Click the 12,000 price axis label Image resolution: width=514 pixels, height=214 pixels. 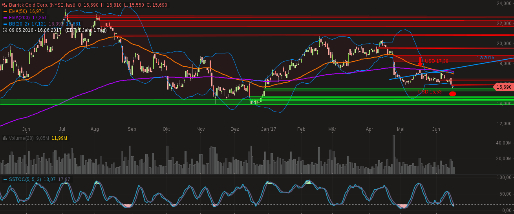(504, 124)
